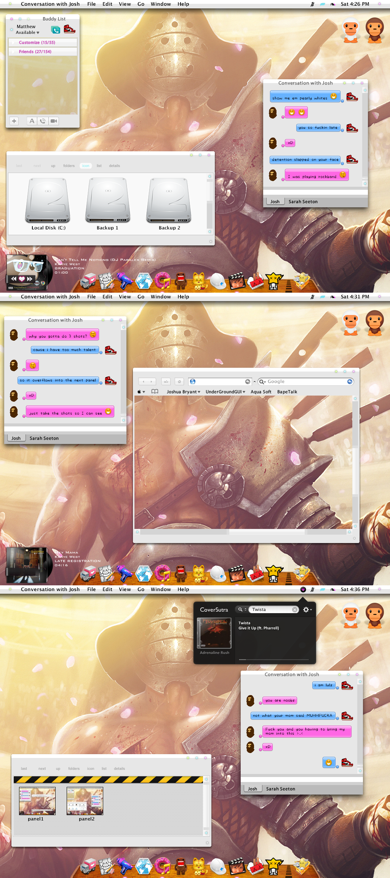Switch the drive browser window to details view
The height and width of the screenshot is (878, 390).
point(114,166)
